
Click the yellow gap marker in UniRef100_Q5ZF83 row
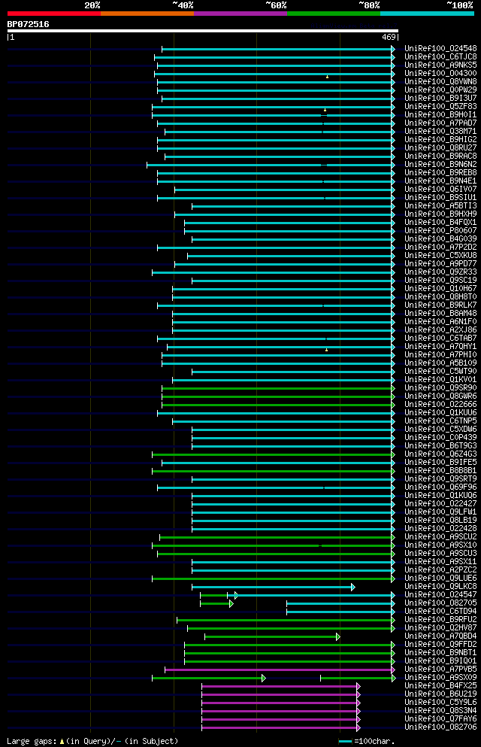[x=325, y=110]
